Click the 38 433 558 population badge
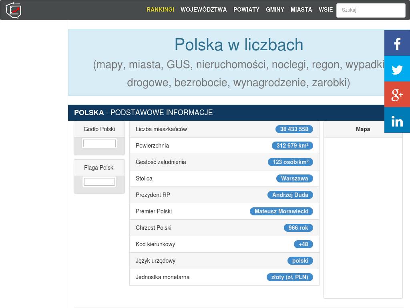The height and width of the screenshot is (308, 410). (294, 129)
